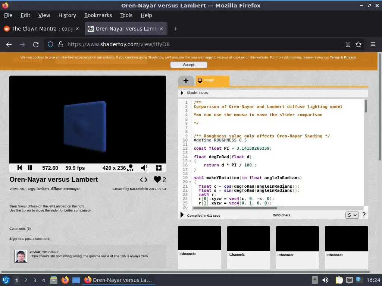This screenshot has height=286, width=382.
Task: Open the Firefox hamburger menu
Action: pos(373,45)
